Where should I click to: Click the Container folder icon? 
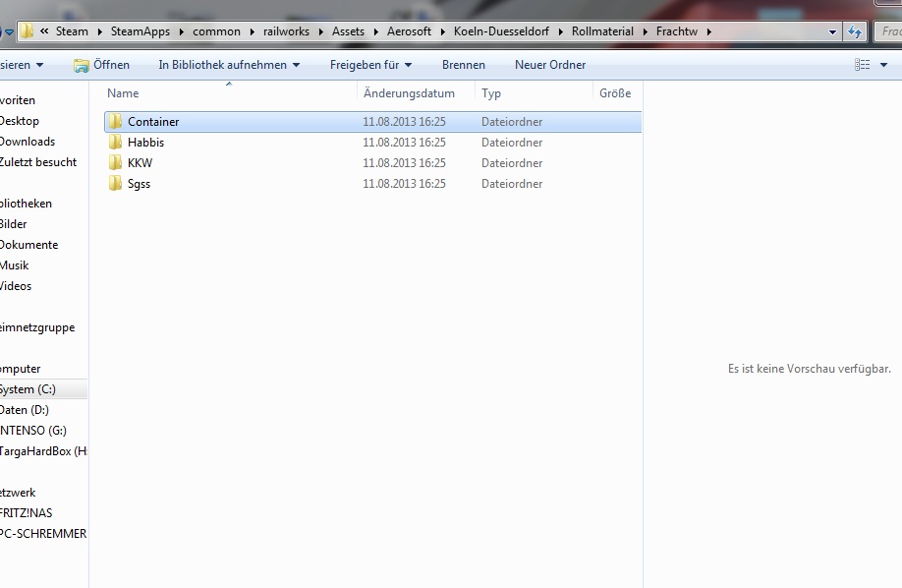point(115,122)
